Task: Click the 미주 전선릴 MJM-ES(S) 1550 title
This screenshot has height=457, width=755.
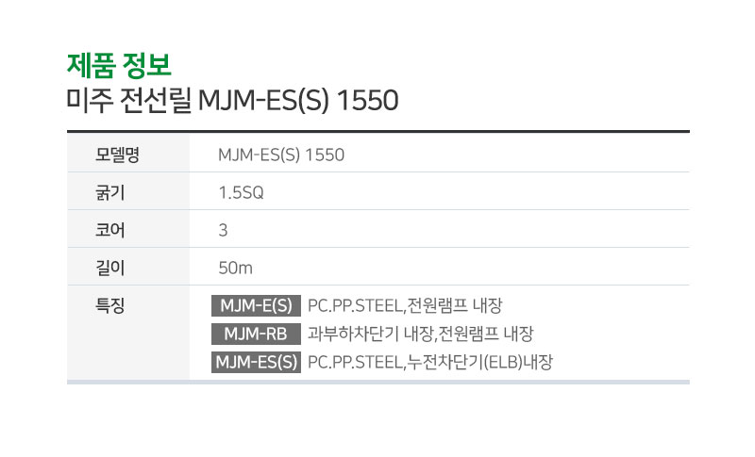Action: (x=232, y=101)
